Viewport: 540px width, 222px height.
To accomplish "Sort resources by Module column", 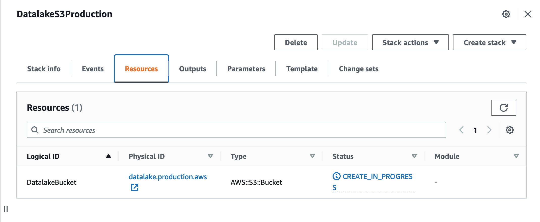I will point(516,156).
